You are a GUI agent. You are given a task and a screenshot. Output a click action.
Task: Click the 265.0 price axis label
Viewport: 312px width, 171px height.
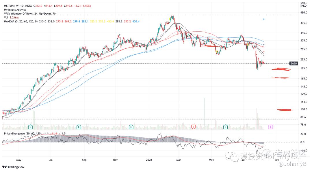pyautogui.click(x=304, y=49)
